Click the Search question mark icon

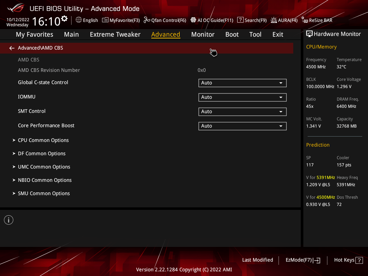240,20
